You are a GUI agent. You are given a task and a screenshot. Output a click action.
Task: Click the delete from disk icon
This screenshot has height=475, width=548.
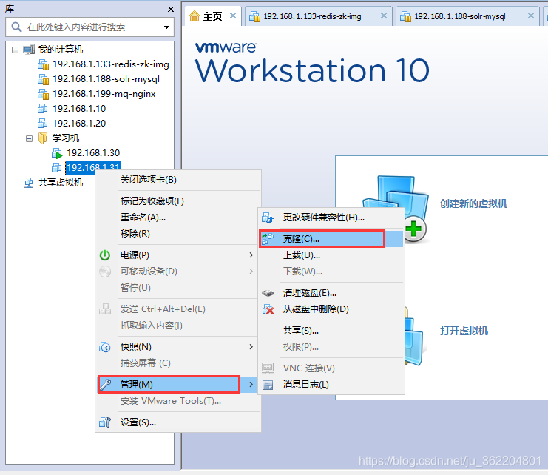(x=268, y=309)
